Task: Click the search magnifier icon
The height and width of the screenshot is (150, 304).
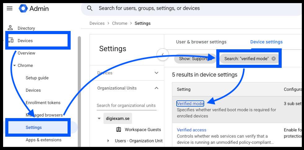Action: tap(90, 8)
